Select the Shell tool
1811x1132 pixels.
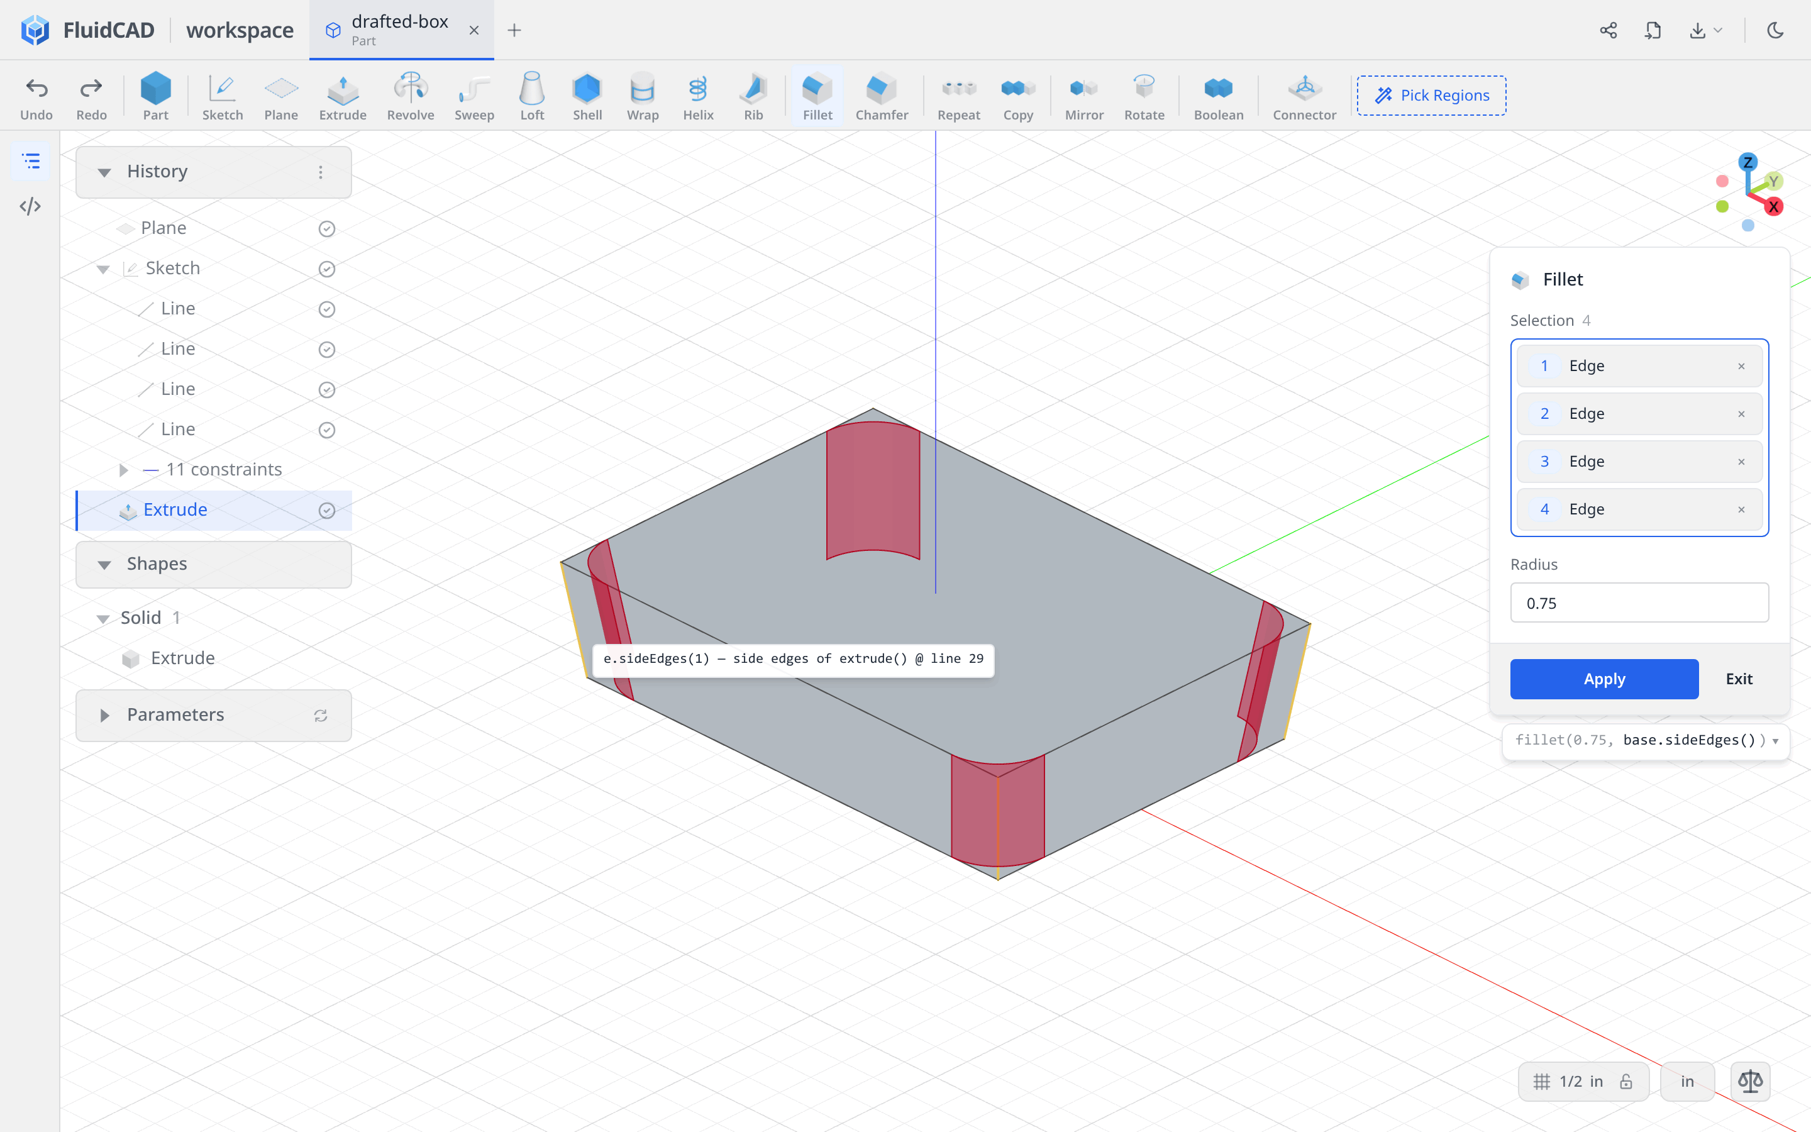(x=587, y=96)
